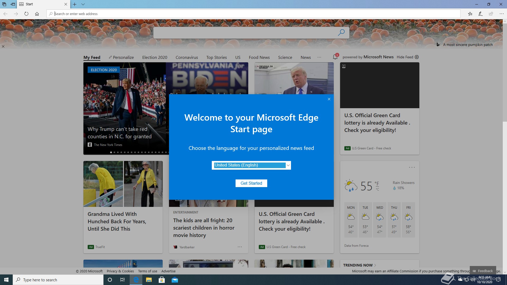
Task: Set tabs aside icon in title bar
Action: [13, 4]
